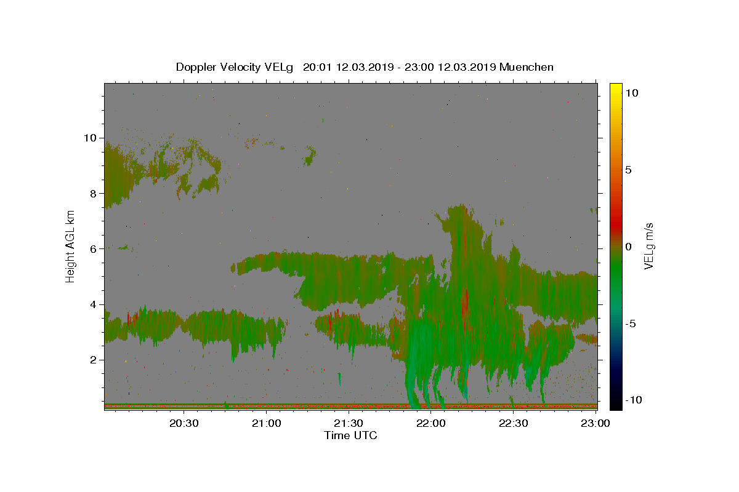The image size is (739, 492).
Task: Click the colorbar label '10' at top
Action: tap(631, 93)
